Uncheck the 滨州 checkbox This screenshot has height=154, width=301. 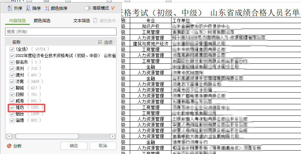point(12,69)
